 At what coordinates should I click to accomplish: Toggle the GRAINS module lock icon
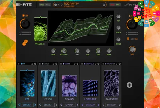pos(74,64)
